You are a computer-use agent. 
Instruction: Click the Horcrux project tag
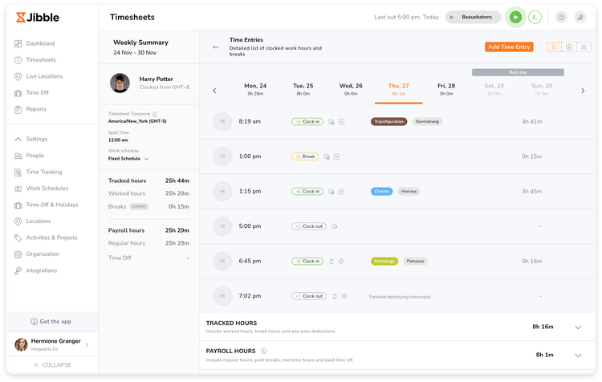click(409, 192)
